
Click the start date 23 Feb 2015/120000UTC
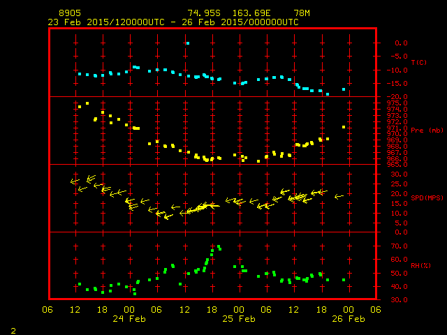tap(106, 22)
